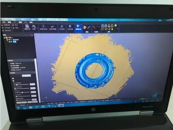
Task: Click the topmost slider in the parameters panel
Action: (x=22, y=85)
